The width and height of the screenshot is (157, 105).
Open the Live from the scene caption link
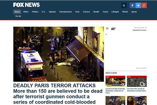(136, 90)
